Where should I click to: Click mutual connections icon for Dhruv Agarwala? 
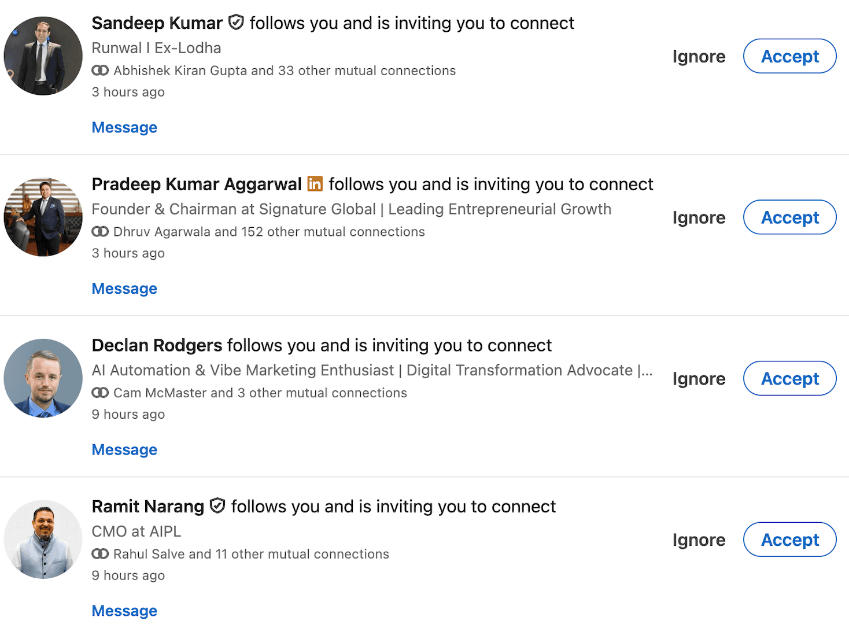[100, 231]
